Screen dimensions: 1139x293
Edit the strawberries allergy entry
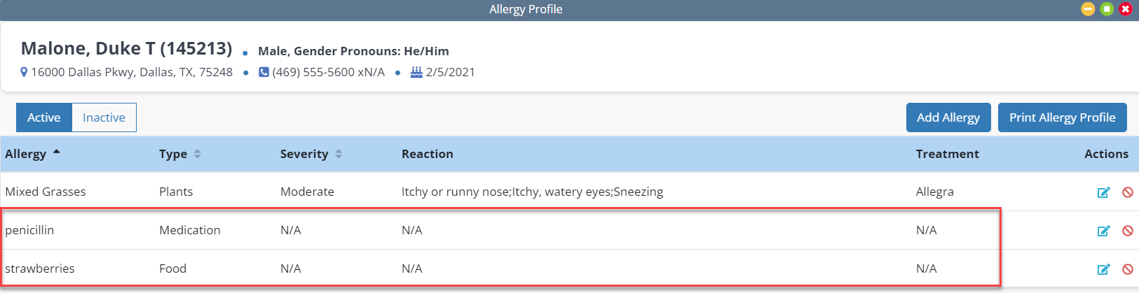click(1103, 269)
